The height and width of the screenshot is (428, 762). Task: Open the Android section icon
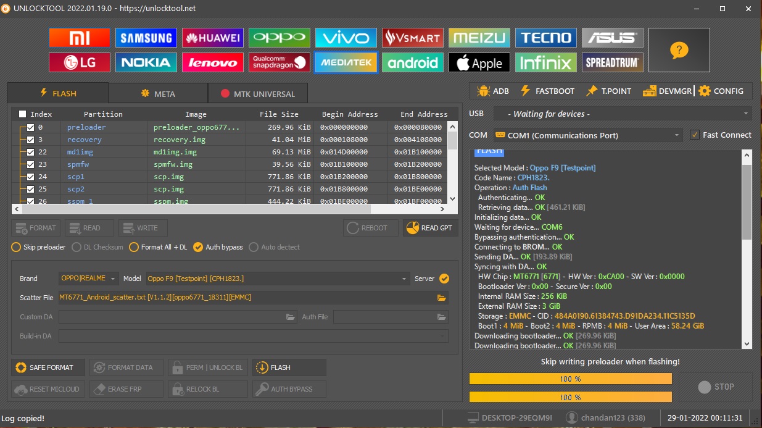pyautogui.click(x=413, y=62)
